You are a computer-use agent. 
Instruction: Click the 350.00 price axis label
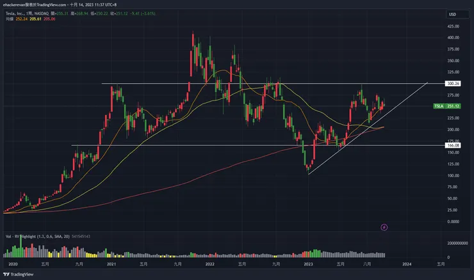pos(453,61)
